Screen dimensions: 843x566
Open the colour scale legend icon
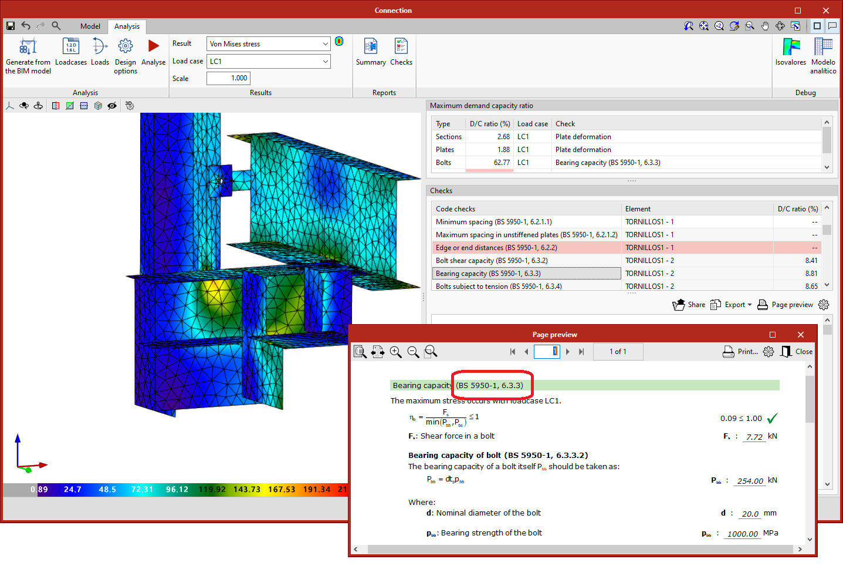(339, 41)
